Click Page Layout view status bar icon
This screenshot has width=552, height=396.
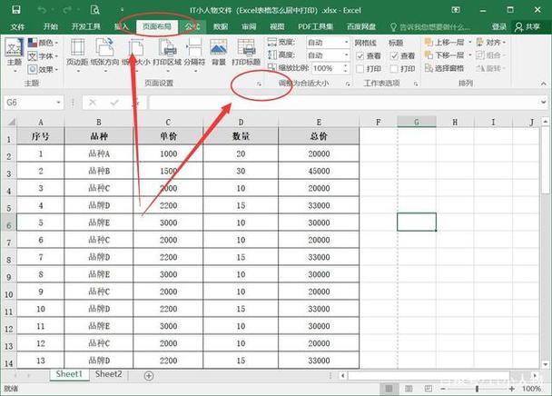[409, 389]
